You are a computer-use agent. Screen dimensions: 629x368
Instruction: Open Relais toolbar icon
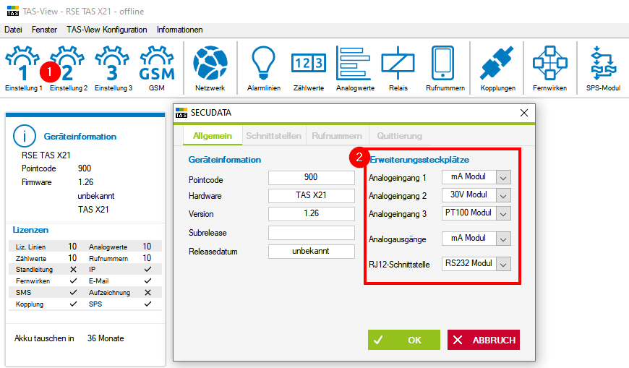[x=398, y=63]
